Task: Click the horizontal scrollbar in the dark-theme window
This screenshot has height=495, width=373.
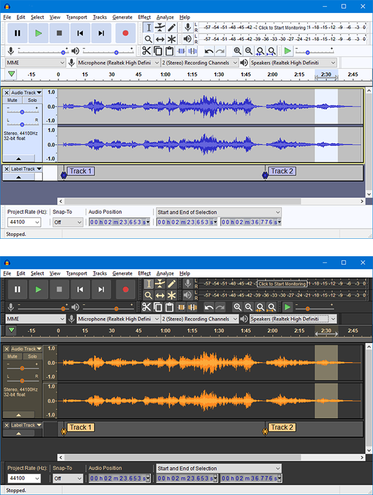Action: [183, 458]
